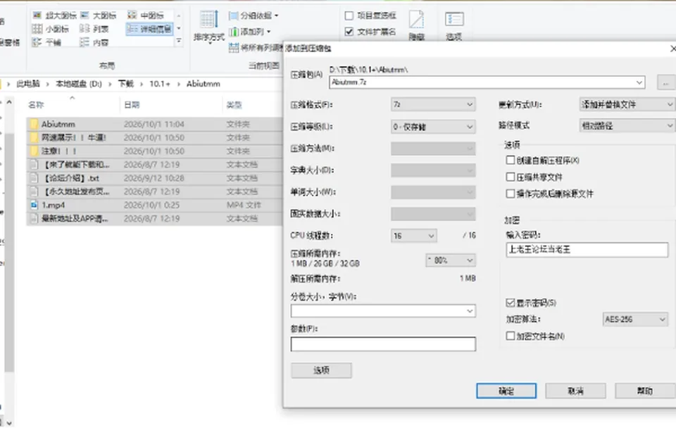Open 排序方式 sort menu in Explorer
Image resolution: width=676 pixels, height=428 pixels.
tap(208, 27)
